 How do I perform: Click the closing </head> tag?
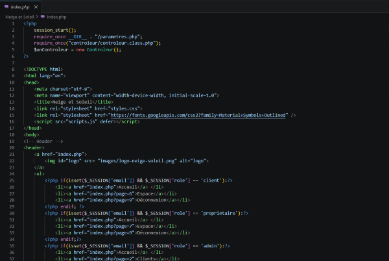coord(32,128)
